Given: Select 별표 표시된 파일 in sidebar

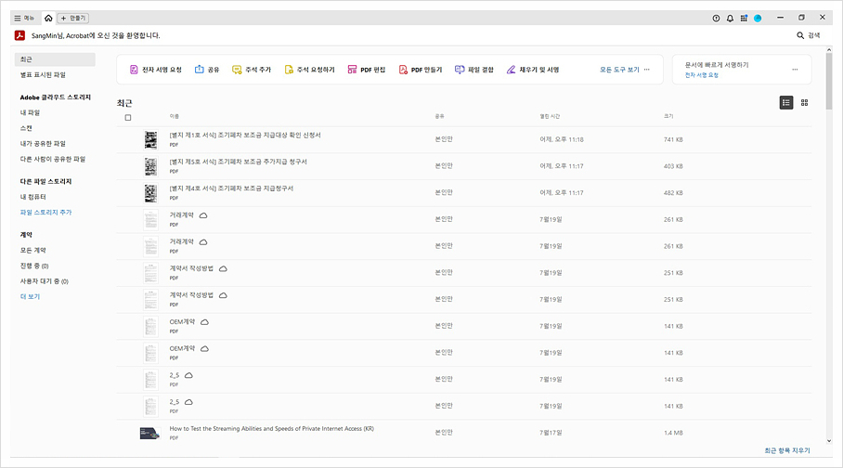Looking at the screenshot, I should [43, 75].
